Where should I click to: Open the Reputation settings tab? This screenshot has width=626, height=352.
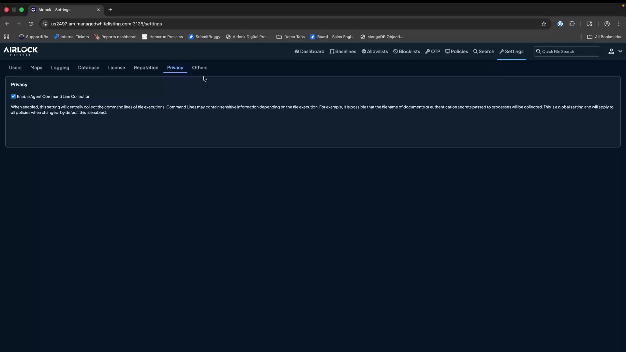(x=146, y=68)
